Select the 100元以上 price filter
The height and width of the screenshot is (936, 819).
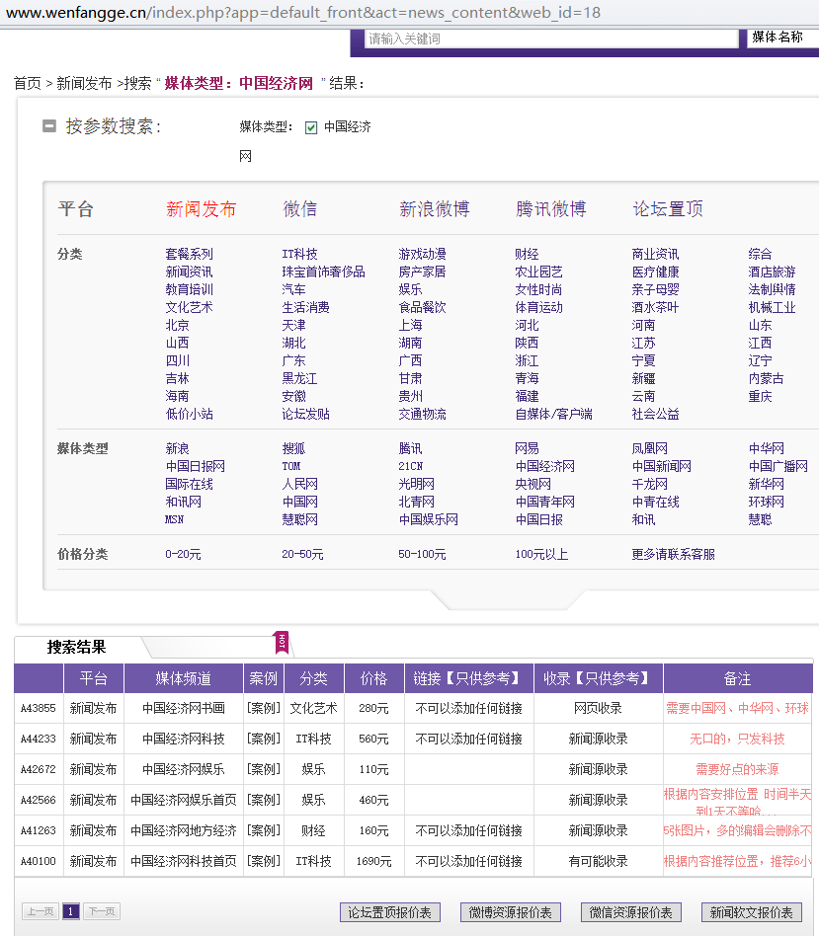point(541,555)
